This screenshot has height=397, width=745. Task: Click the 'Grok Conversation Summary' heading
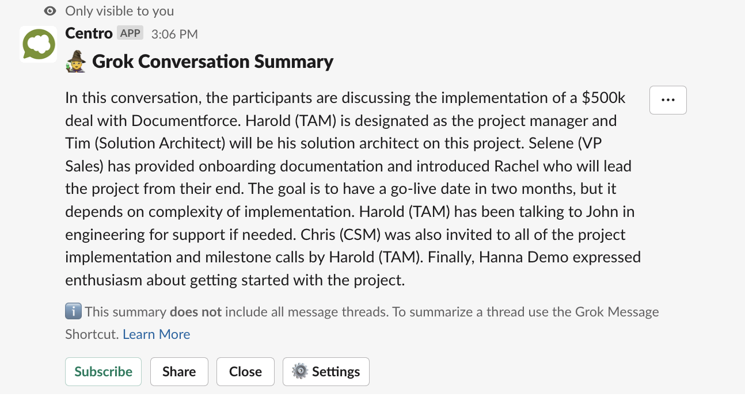(x=213, y=61)
